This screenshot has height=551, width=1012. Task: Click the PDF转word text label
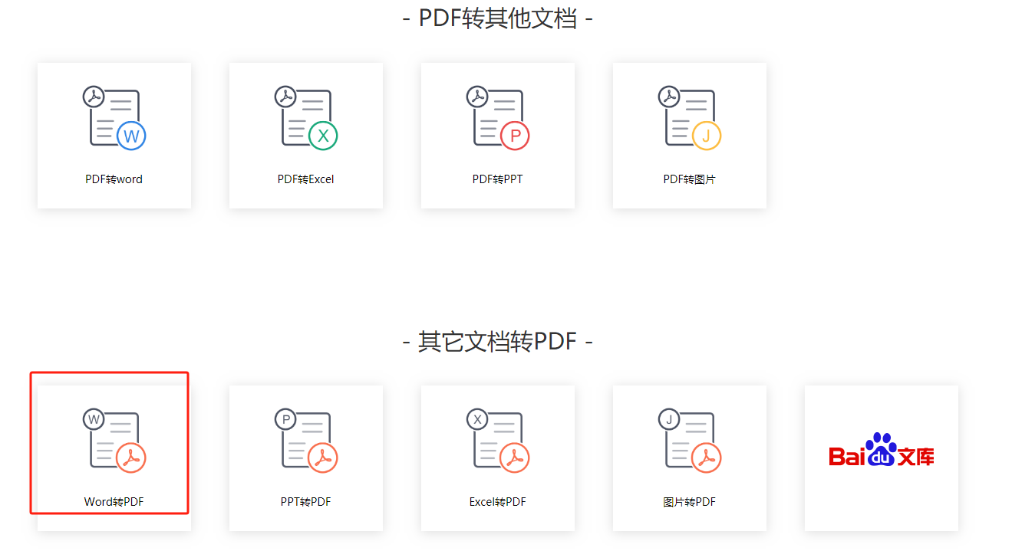114,179
